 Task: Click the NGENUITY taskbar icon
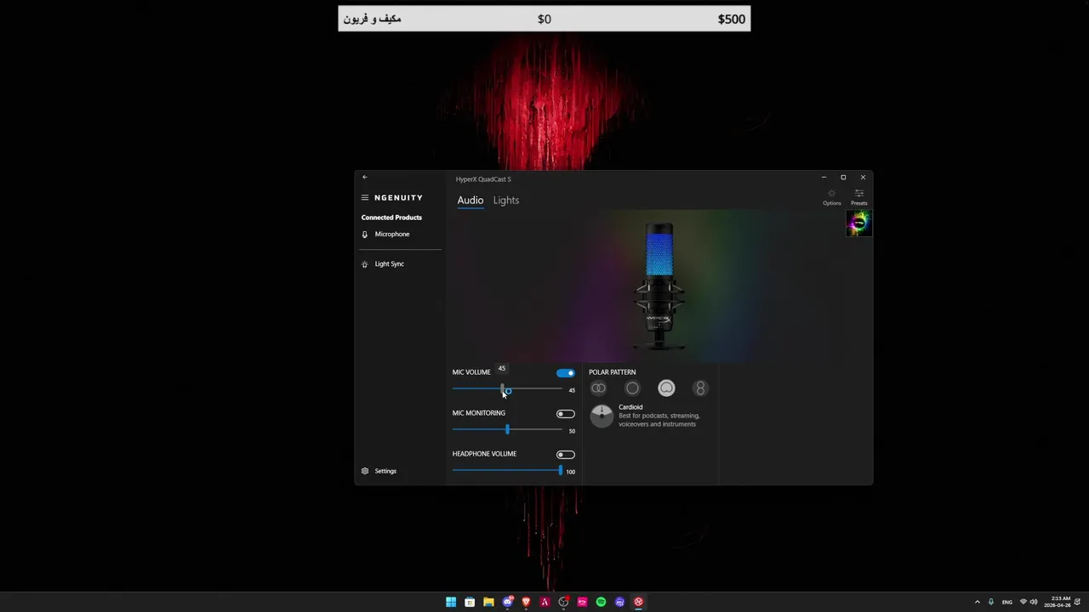click(638, 602)
